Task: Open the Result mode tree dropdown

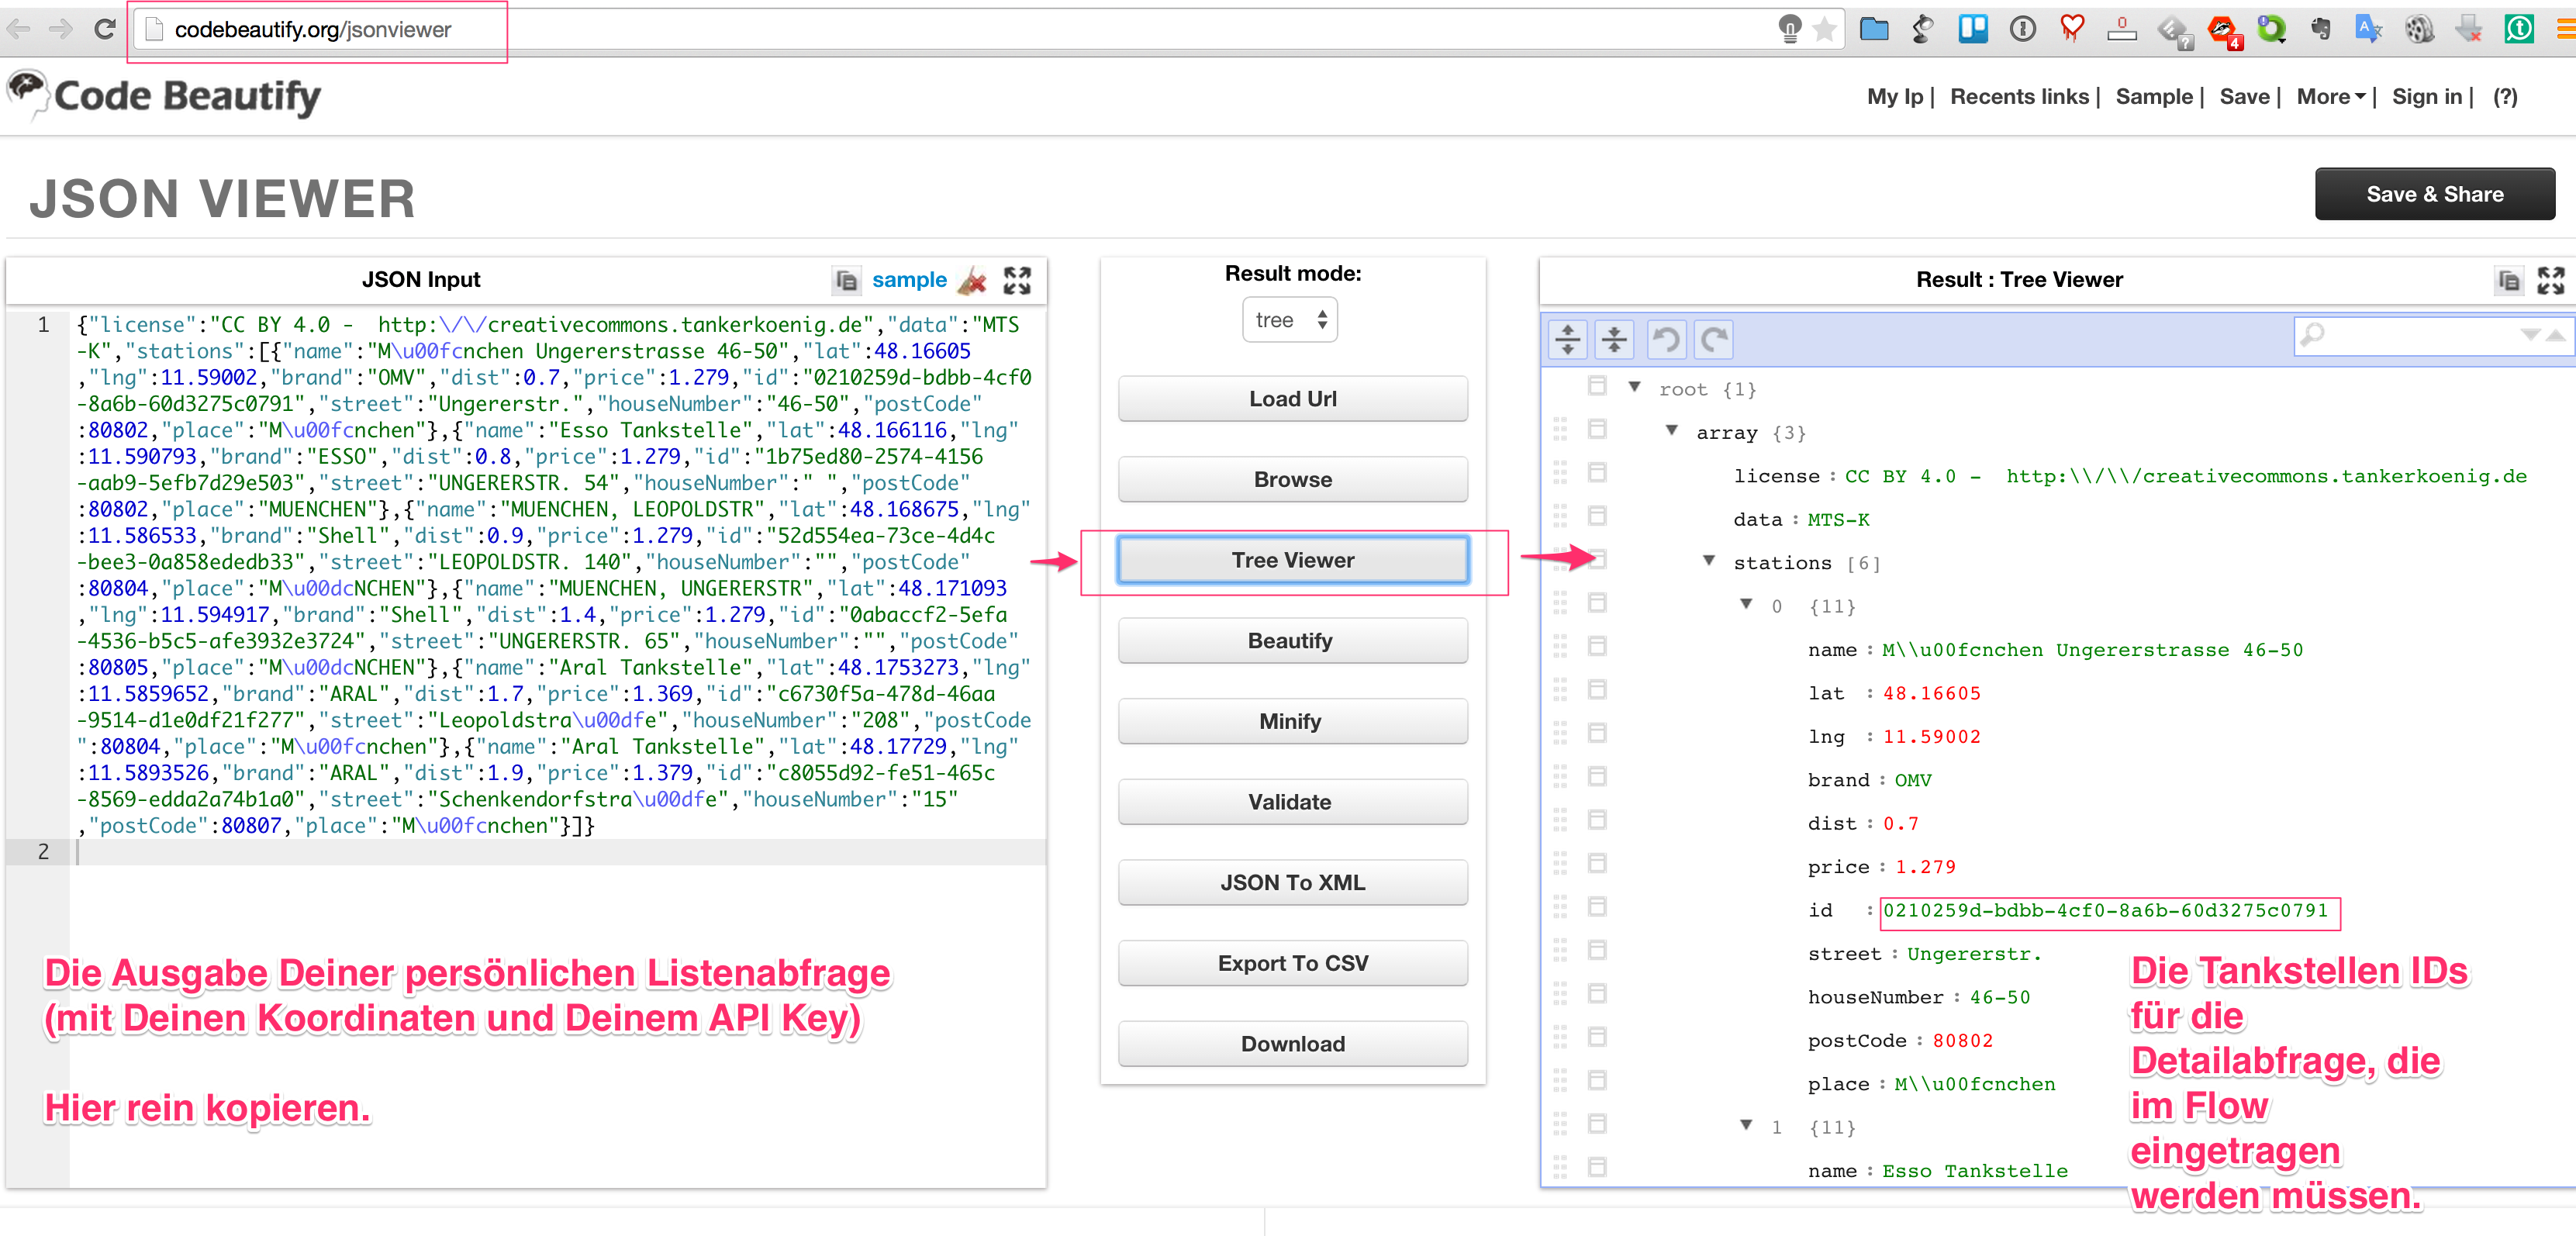Action: 1290,320
